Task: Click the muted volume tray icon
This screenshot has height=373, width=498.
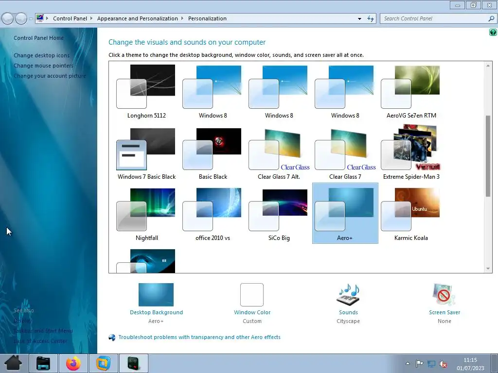Action: click(x=443, y=364)
